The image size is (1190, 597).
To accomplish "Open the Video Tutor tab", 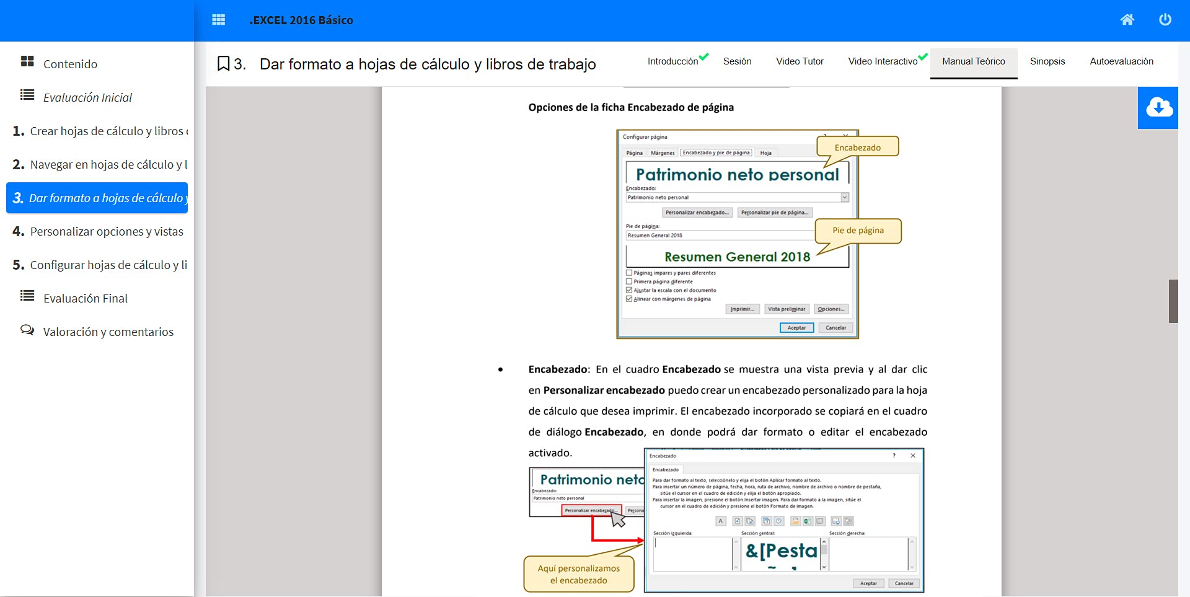I will click(800, 61).
